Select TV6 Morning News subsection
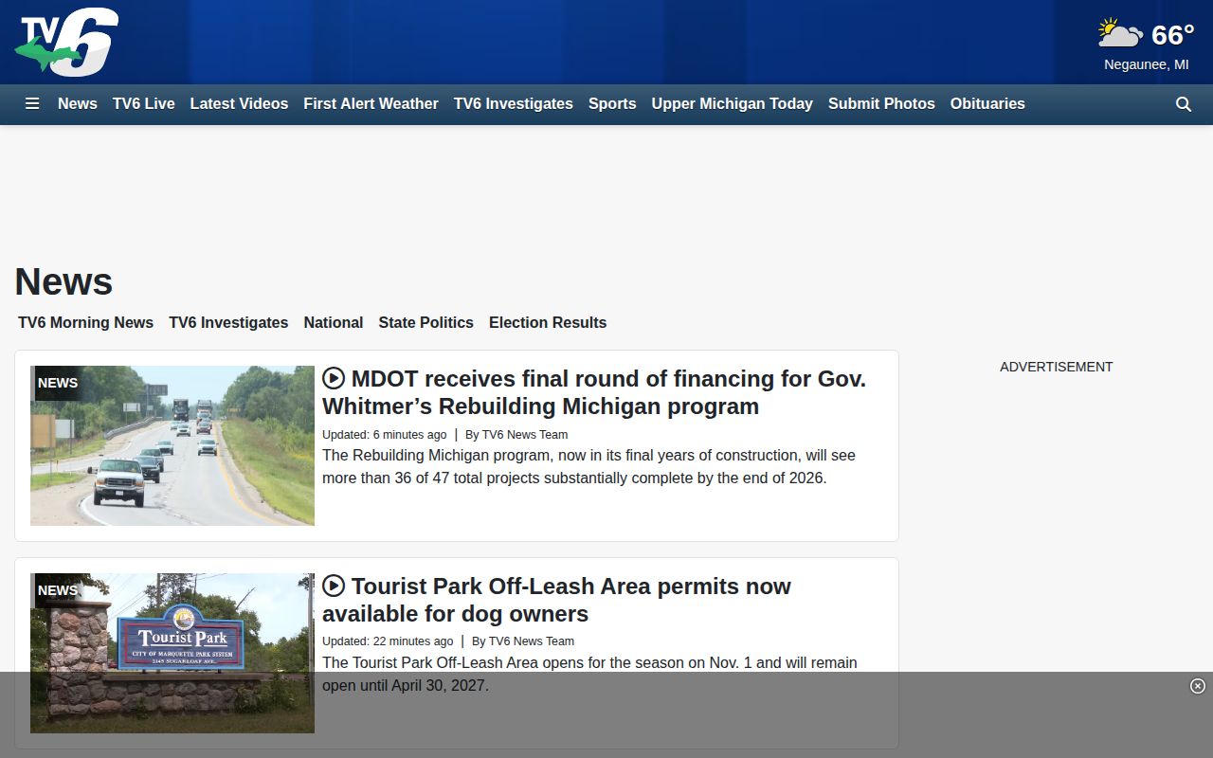 [85, 323]
